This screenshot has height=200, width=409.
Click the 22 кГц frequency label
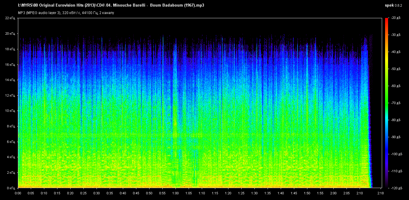pyautogui.click(x=10, y=18)
